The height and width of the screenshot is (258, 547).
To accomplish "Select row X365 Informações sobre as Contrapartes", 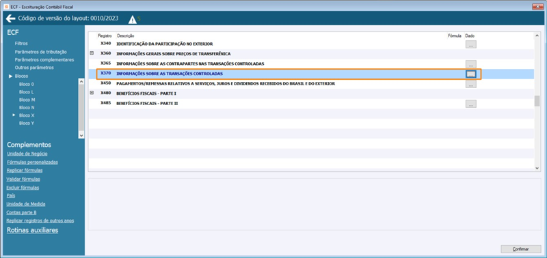I will tap(311, 63).
